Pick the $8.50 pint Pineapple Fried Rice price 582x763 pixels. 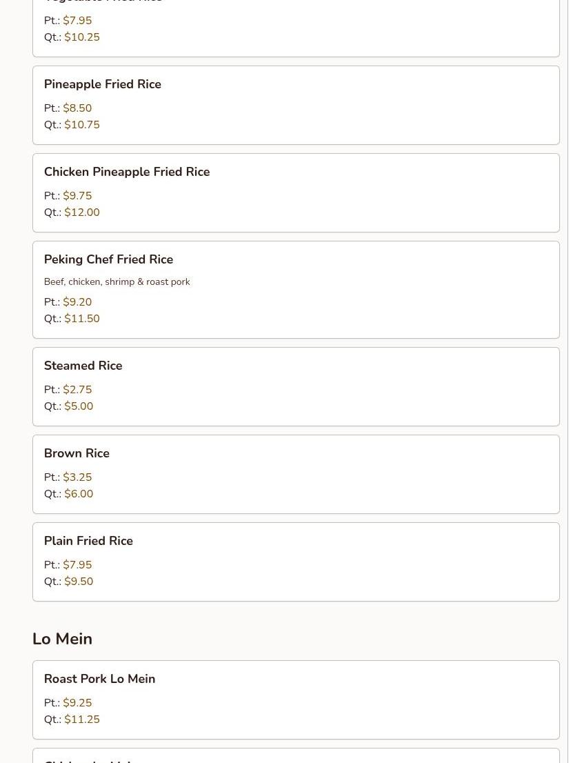point(77,108)
